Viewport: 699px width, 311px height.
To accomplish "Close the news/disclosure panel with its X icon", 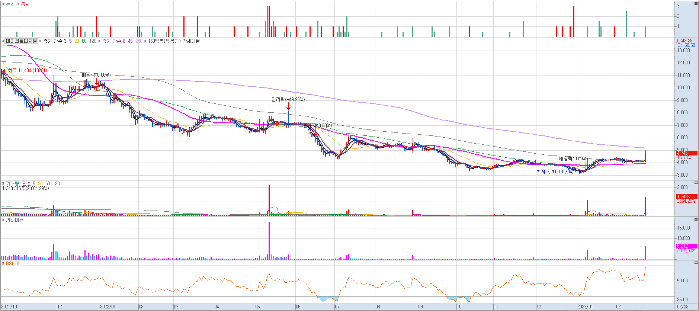I will [x=696, y=3].
